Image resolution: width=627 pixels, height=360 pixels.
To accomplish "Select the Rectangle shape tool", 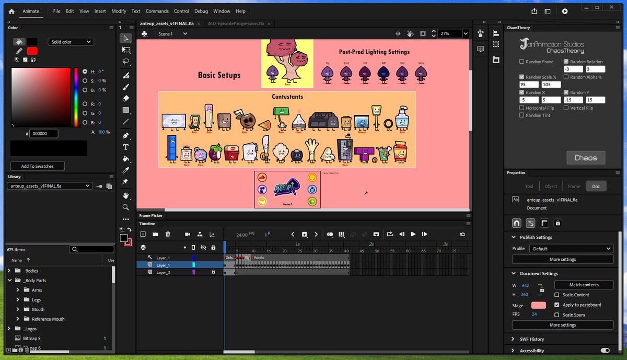I will [x=126, y=110].
